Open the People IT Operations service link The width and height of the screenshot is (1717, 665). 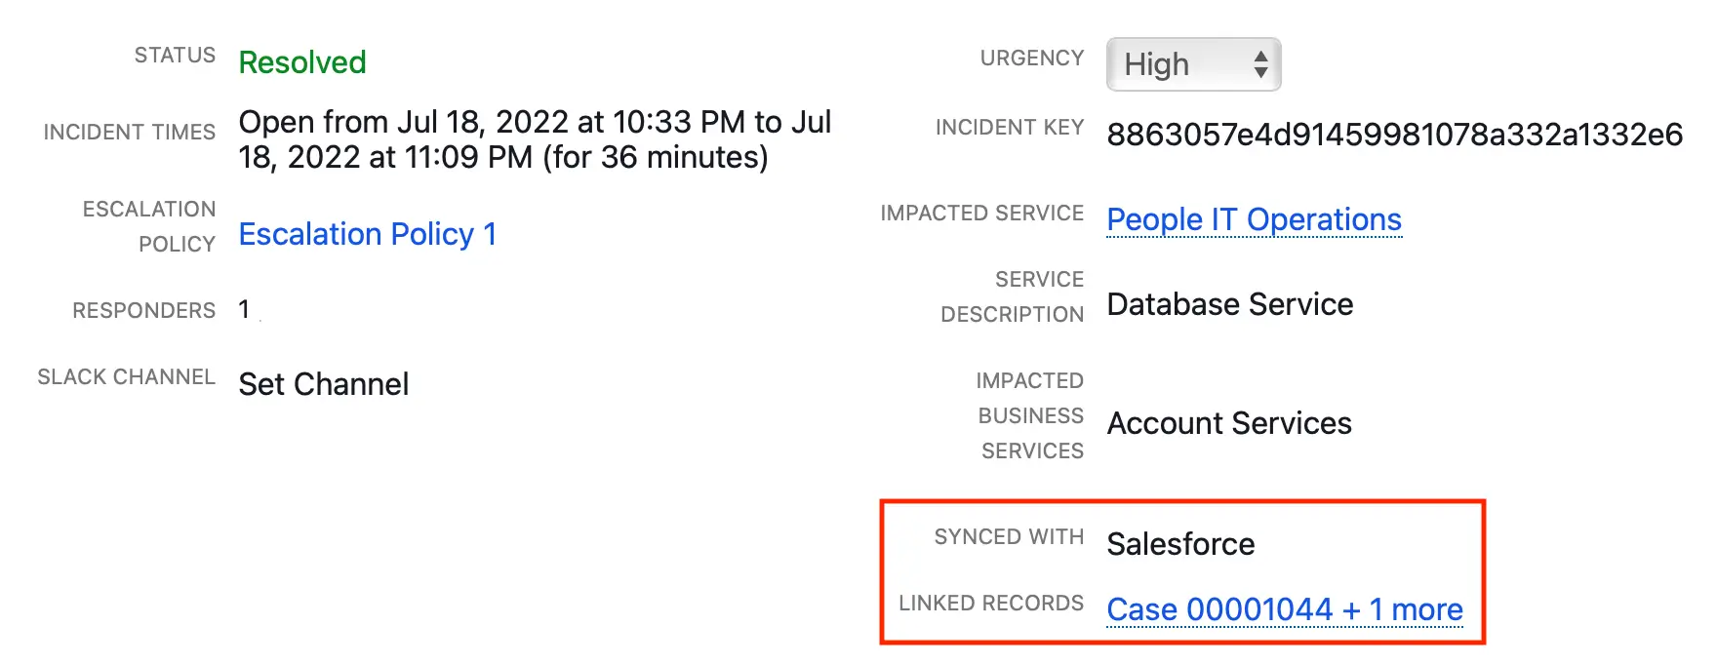tap(1254, 219)
